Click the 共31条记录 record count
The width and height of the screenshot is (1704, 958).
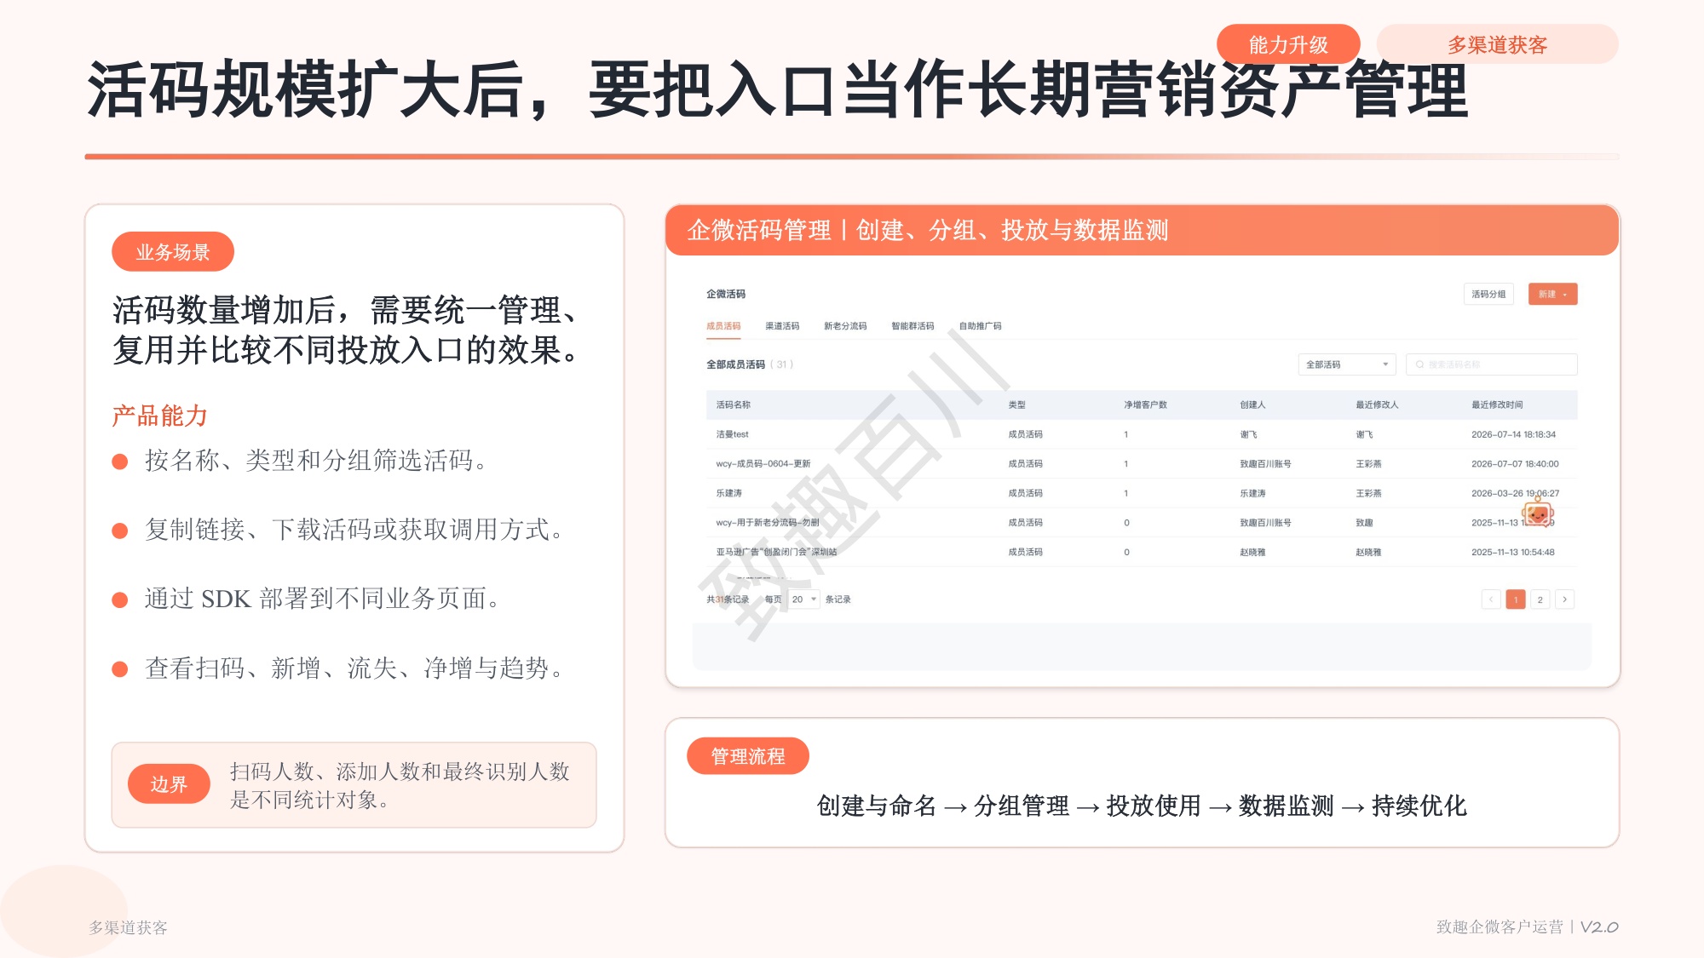pyautogui.click(x=728, y=599)
